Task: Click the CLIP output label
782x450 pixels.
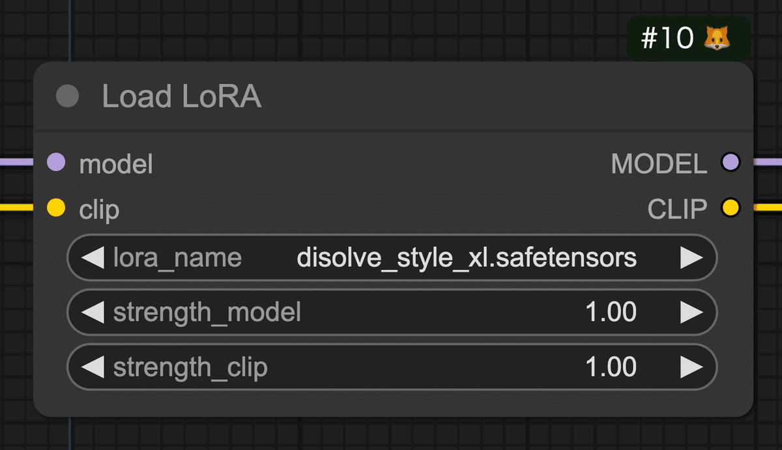Action: pyautogui.click(x=677, y=209)
